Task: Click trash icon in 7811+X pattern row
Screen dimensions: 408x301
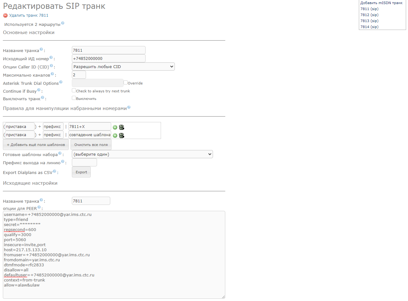Action: (x=122, y=127)
